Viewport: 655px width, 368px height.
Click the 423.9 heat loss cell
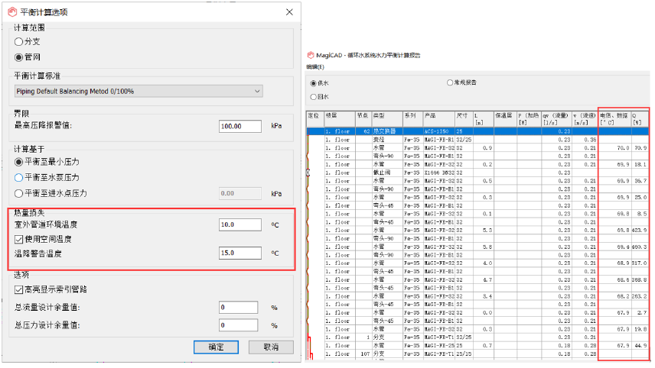click(x=640, y=230)
